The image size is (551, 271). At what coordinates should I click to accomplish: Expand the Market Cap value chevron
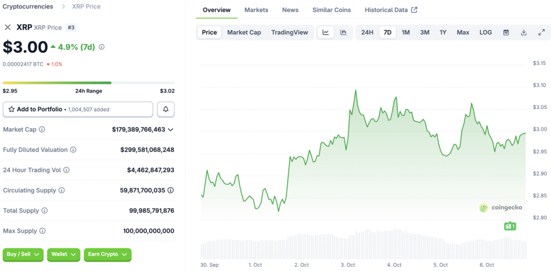[171, 130]
